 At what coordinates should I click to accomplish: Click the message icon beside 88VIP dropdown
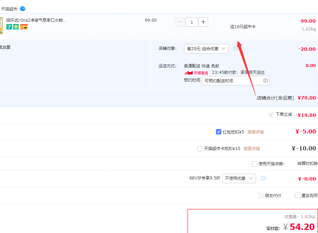coord(263,178)
